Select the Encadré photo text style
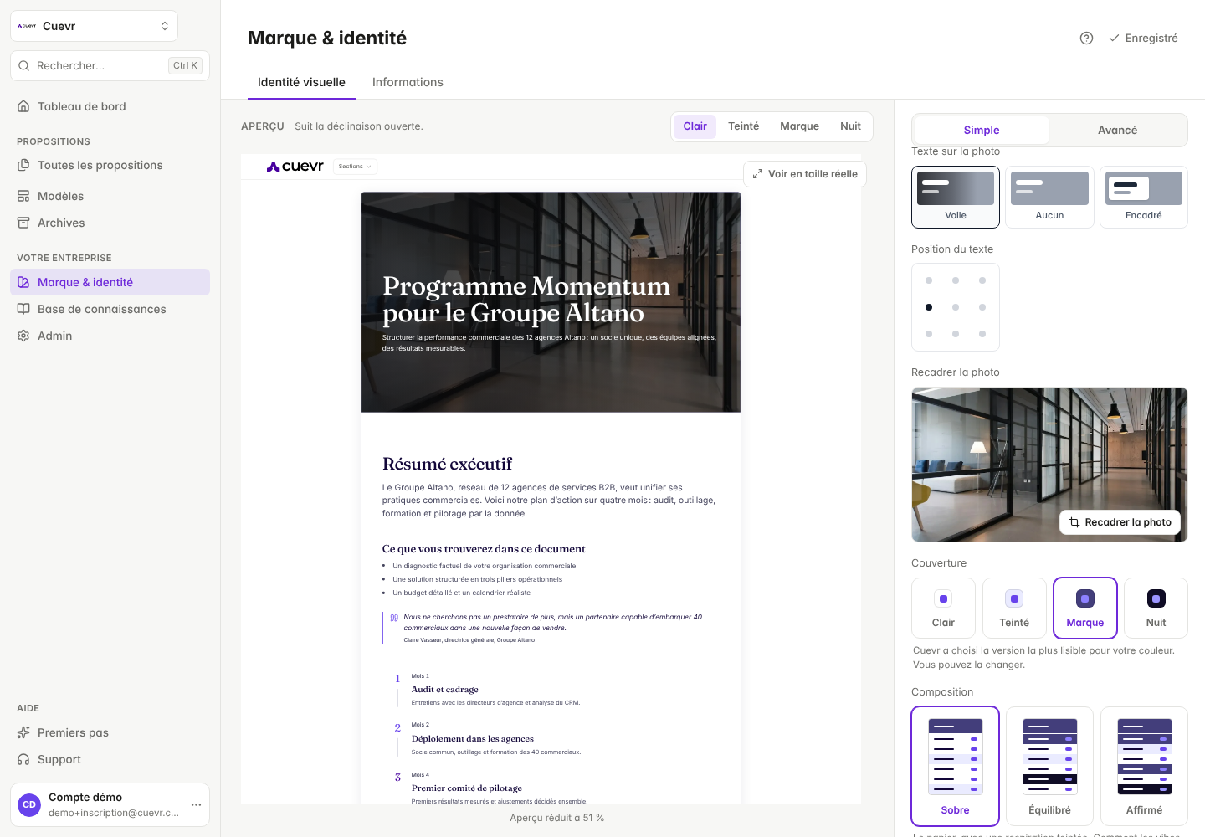The image size is (1205, 837). coord(1144,197)
